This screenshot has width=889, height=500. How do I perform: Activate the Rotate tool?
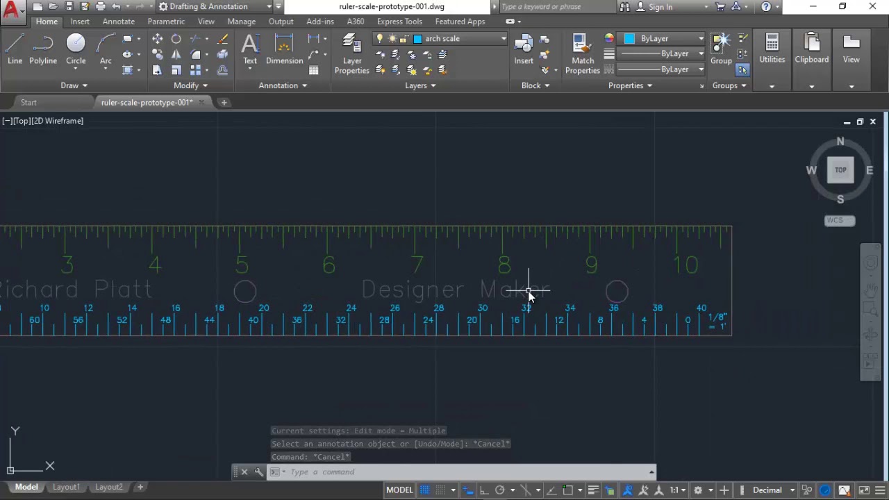coord(176,39)
